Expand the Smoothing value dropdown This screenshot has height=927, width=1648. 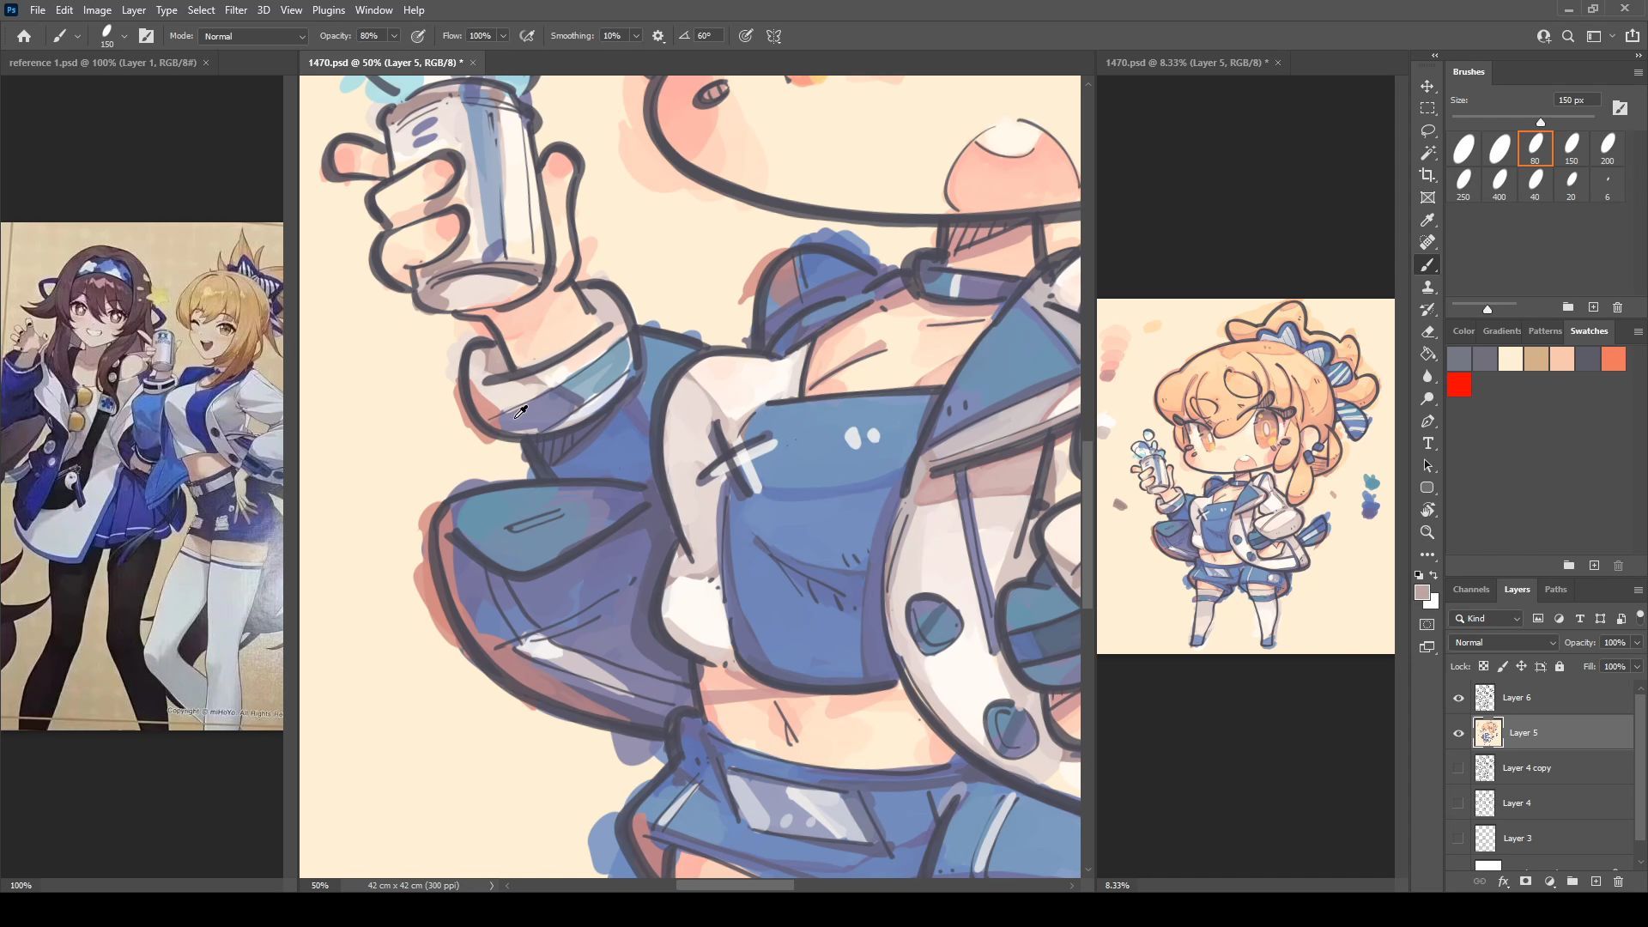pyautogui.click(x=636, y=36)
